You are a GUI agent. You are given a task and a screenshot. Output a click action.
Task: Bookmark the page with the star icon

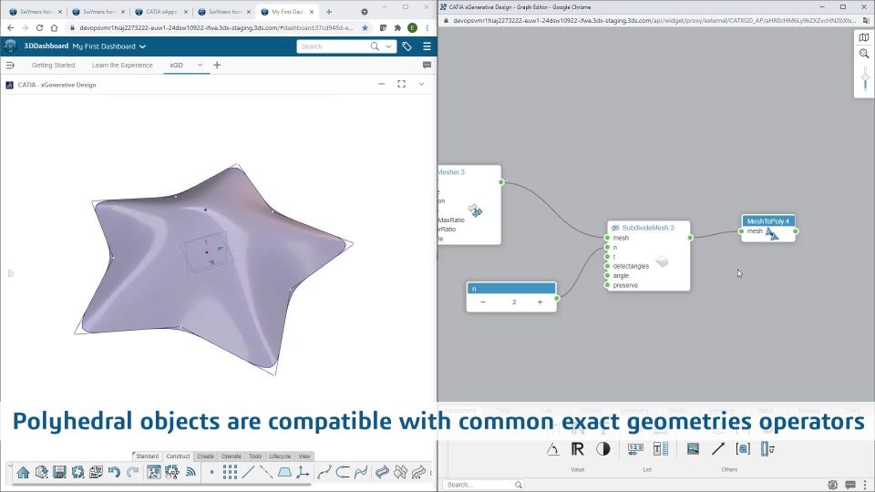pyautogui.click(x=365, y=27)
